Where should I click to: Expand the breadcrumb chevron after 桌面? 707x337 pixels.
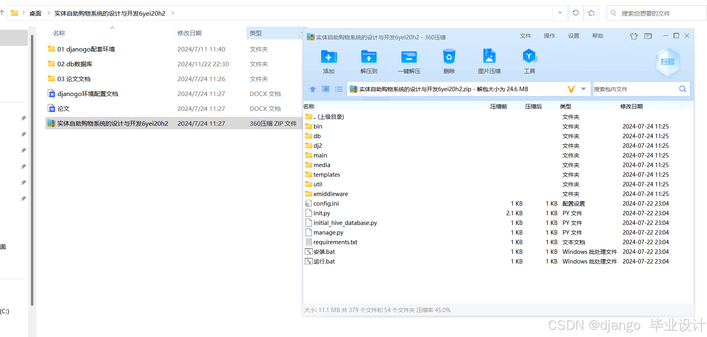tap(49, 13)
